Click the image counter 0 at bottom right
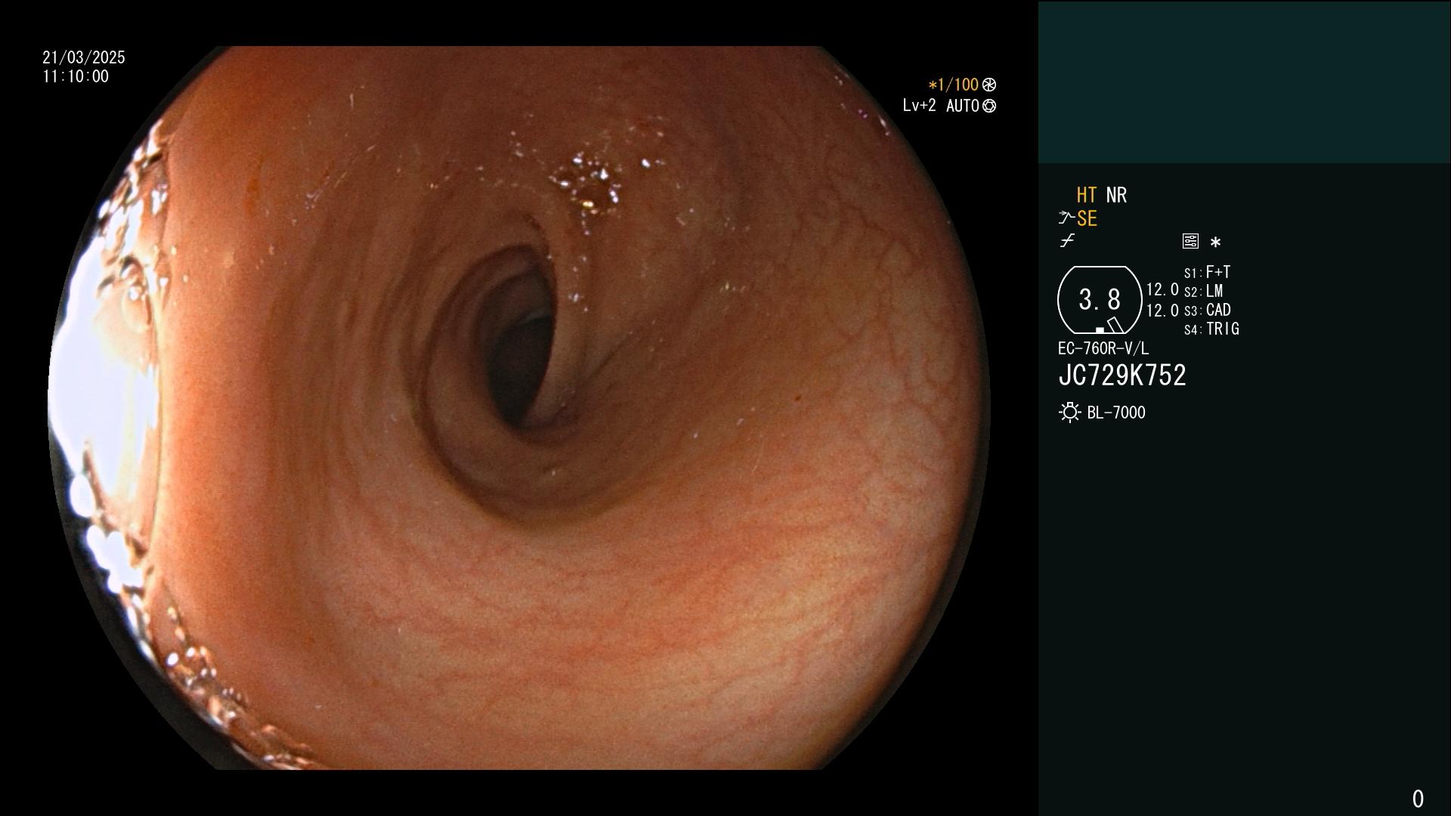This screenshot has width=1451, height=816. (x=1418, y=799)
